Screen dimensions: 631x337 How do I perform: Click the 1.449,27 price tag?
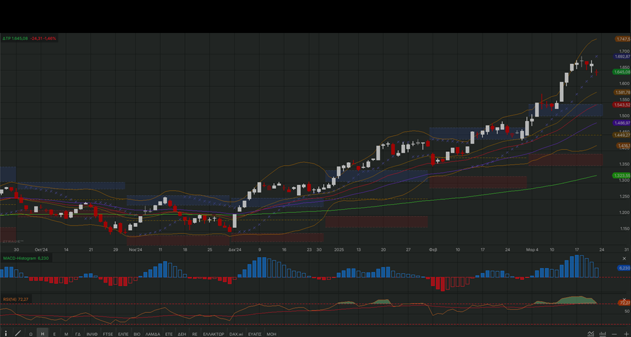click(621, 135)
